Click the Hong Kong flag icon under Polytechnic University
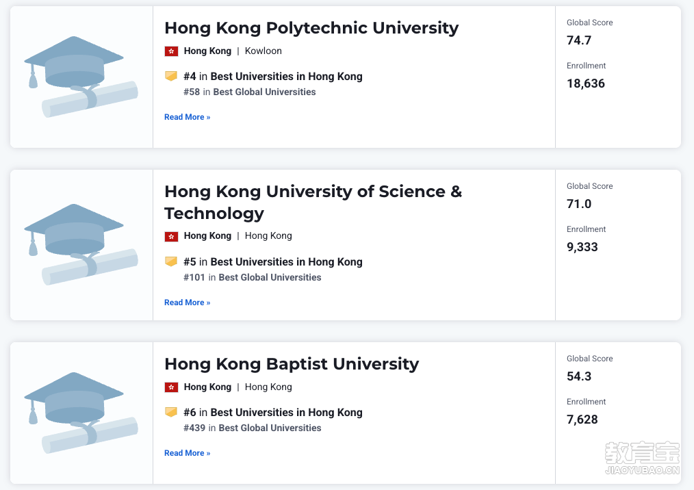This screenshot has width=694, height=490. [x=171, y=51]
